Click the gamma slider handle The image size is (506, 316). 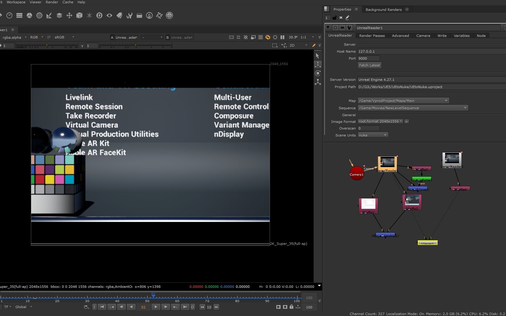click(x=135, y=45)
